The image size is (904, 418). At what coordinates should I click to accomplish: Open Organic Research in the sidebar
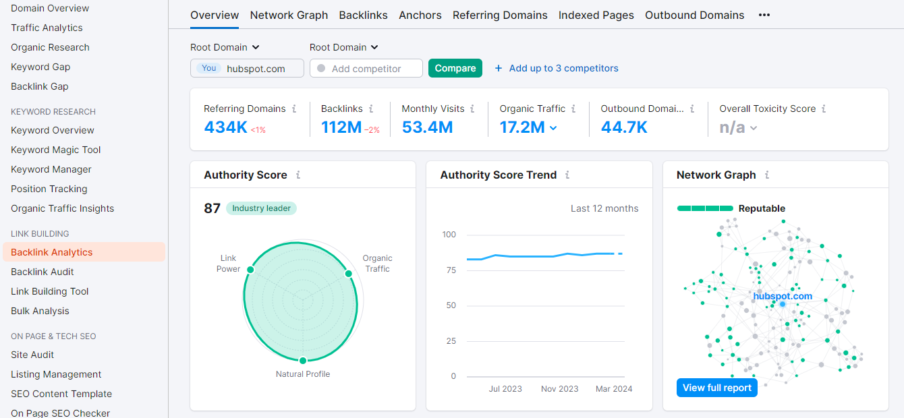pyautogui.click(x=50, y=47)
